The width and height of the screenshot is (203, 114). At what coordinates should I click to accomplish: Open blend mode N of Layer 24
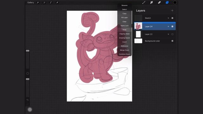(x=168, y=26)
